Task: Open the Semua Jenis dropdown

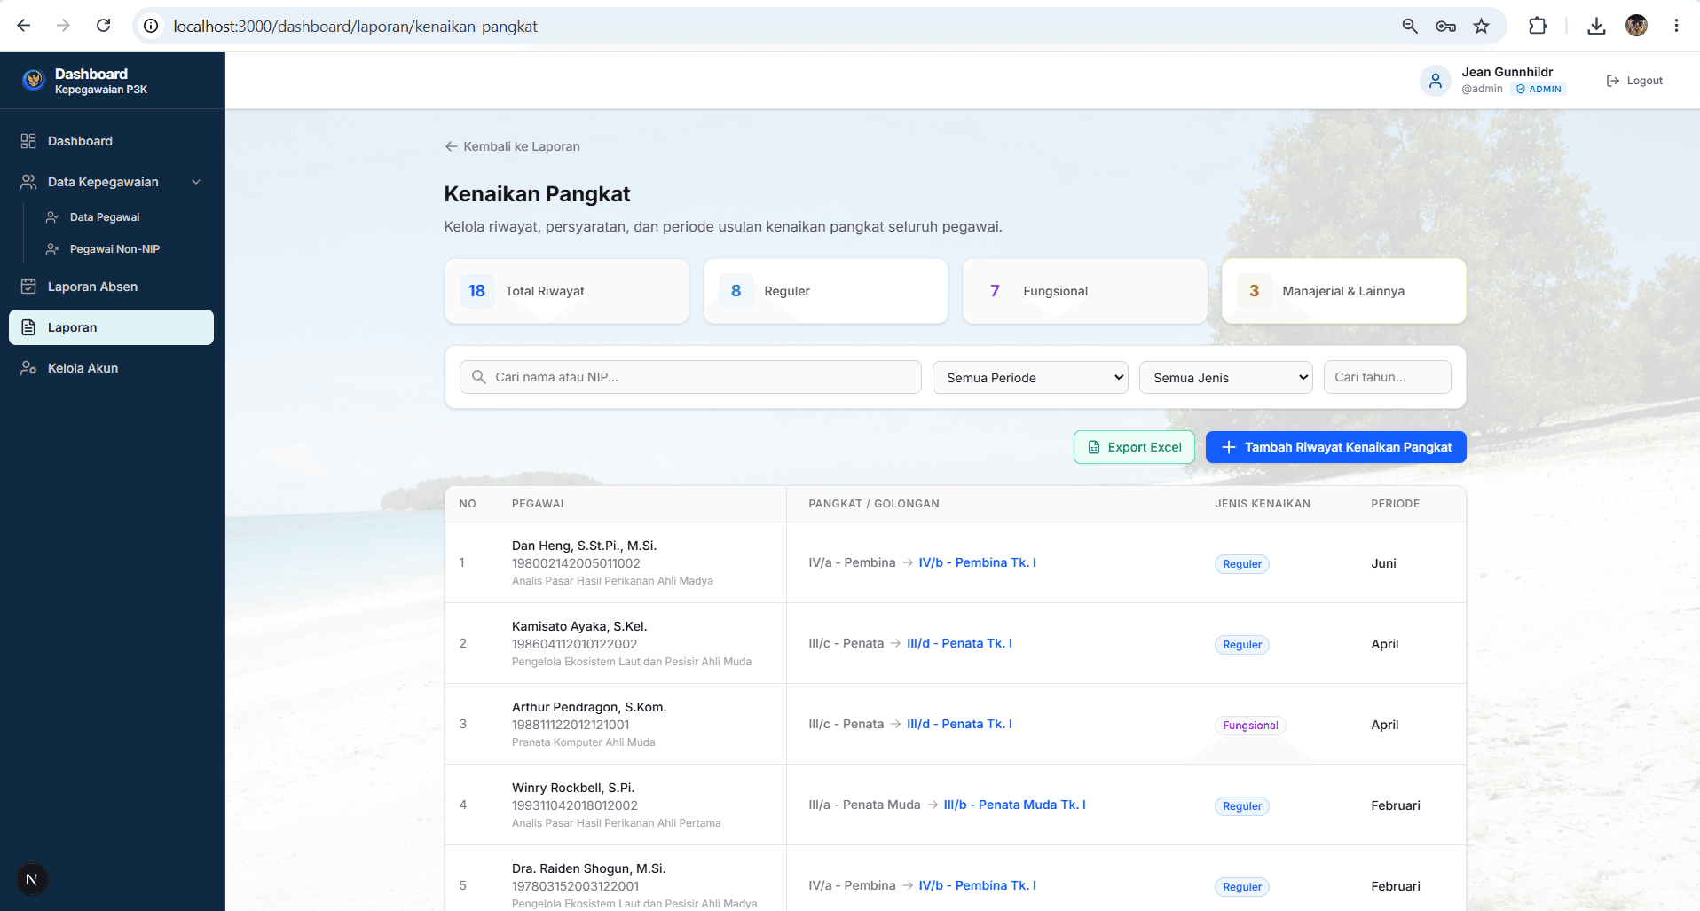Action: pyautogui.click(x=1225, y=377)
